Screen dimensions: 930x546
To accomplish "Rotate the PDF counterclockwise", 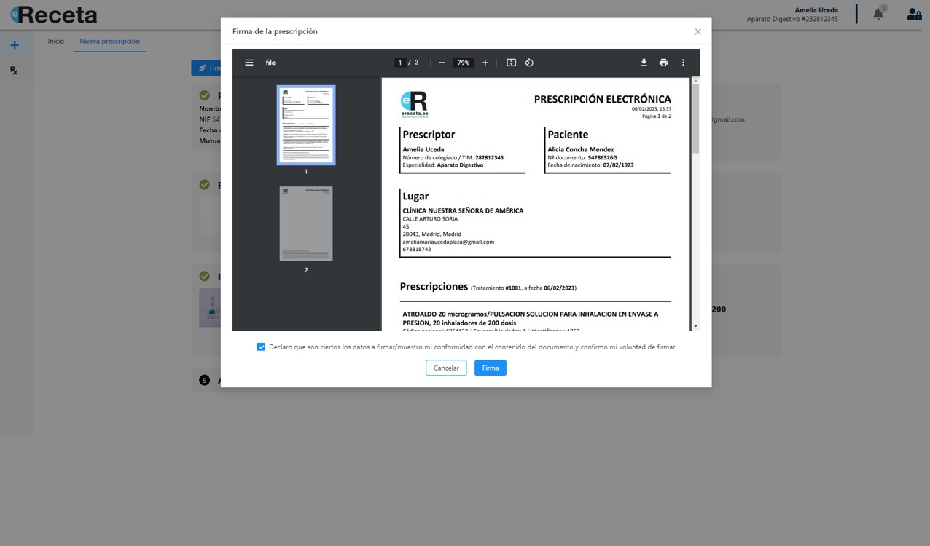I will point(529,63).
